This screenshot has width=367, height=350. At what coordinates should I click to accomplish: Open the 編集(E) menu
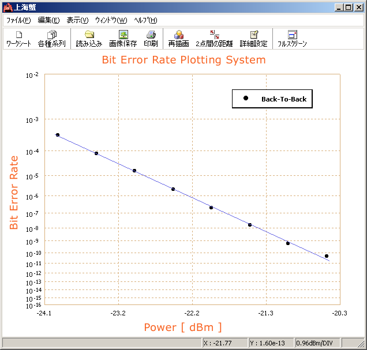[x=48, y=20]
